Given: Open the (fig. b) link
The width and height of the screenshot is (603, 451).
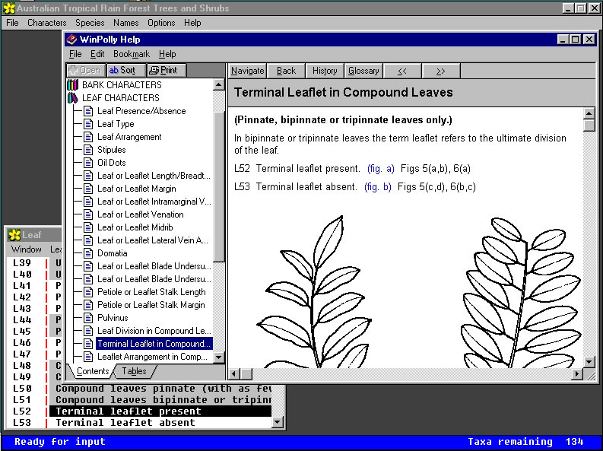Looking at the screenshot, I should pyautogui.click(x=378, y=187).
